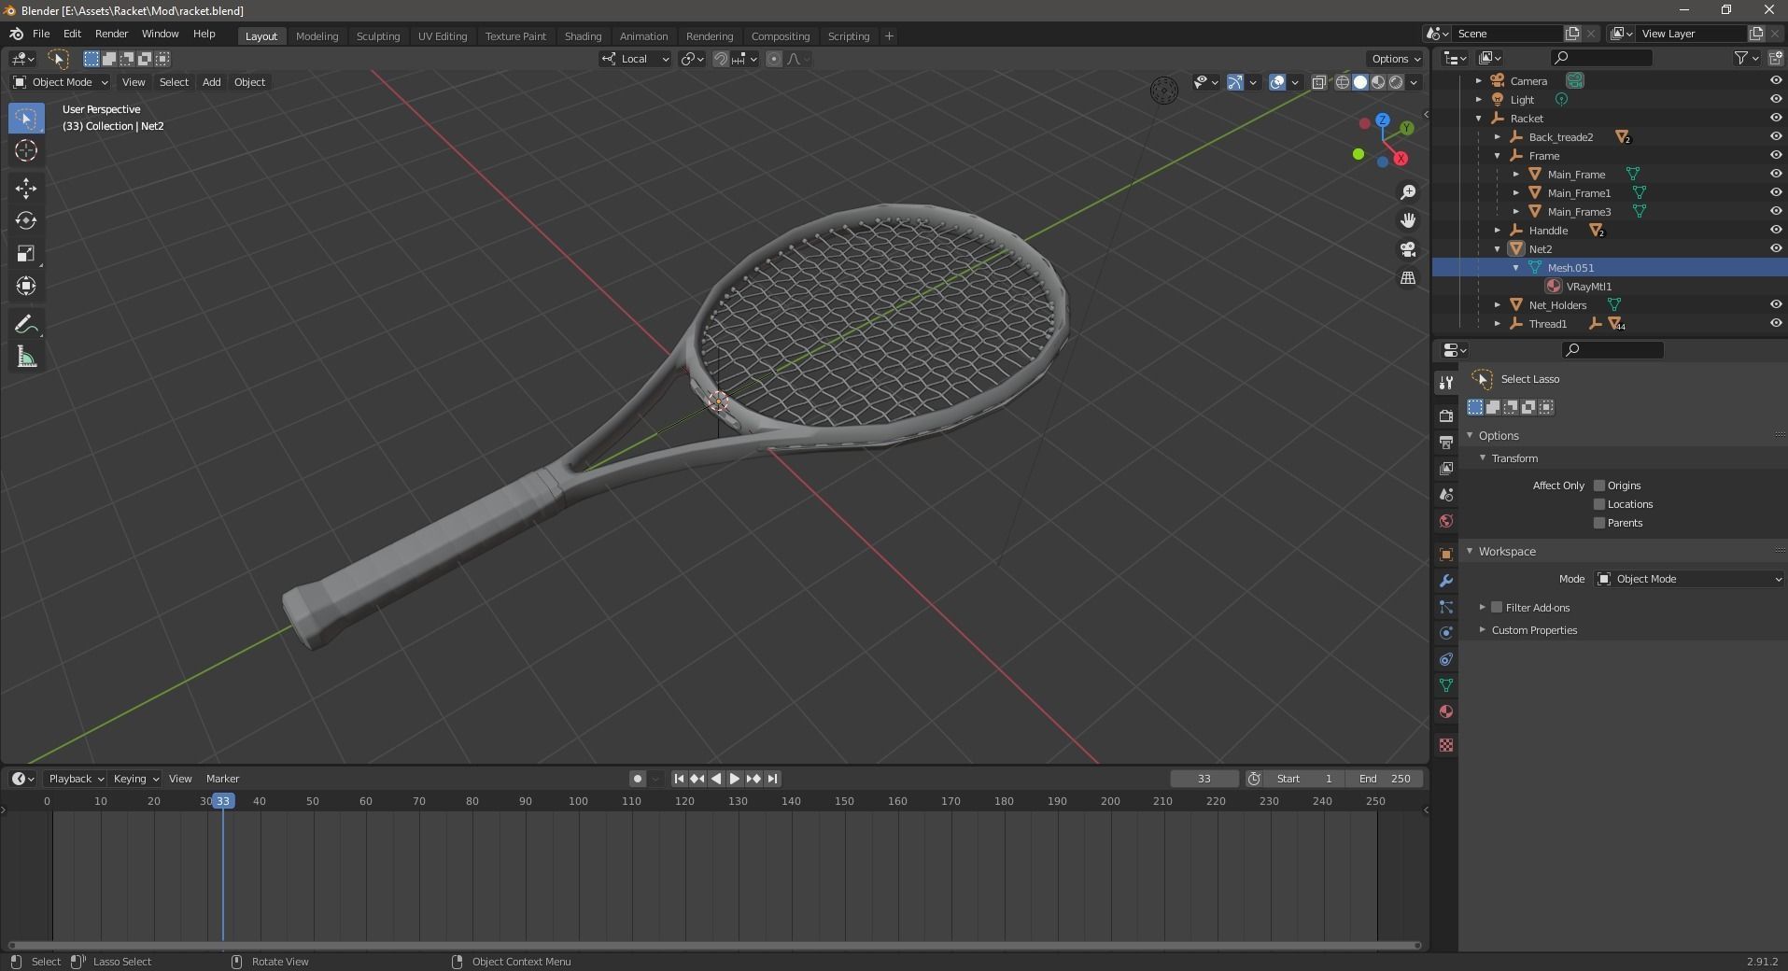Jump to the start frame
This screenshot has height=971, width=1788.
click(679, 779)
